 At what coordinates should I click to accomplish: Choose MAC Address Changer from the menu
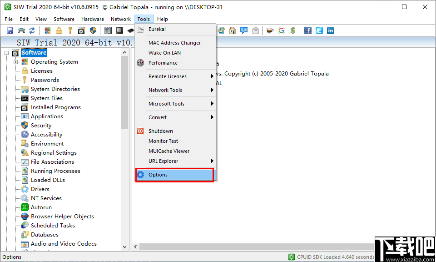pos(175,43)
